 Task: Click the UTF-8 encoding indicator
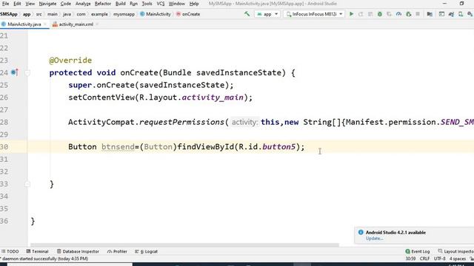(439, 259)
